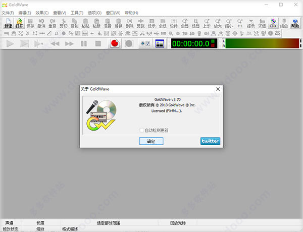The image size is (303, 232).
Task: Click the 缩小 (Zoom Out) icon
Action: (229, 23)
